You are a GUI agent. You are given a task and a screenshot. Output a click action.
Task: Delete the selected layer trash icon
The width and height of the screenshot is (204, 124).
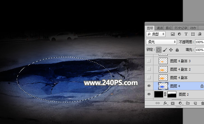(203, 103)
